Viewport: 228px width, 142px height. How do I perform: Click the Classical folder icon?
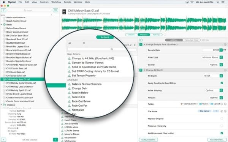(4, 105)
